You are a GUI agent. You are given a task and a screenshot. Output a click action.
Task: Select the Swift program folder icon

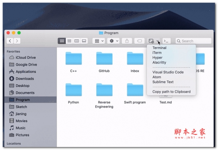click(135, 90)
